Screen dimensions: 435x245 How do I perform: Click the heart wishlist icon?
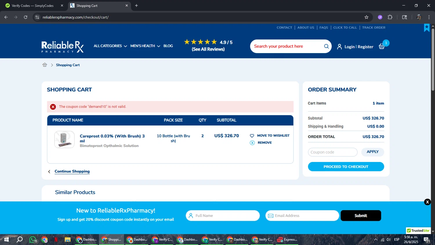(x=252, y=136)
